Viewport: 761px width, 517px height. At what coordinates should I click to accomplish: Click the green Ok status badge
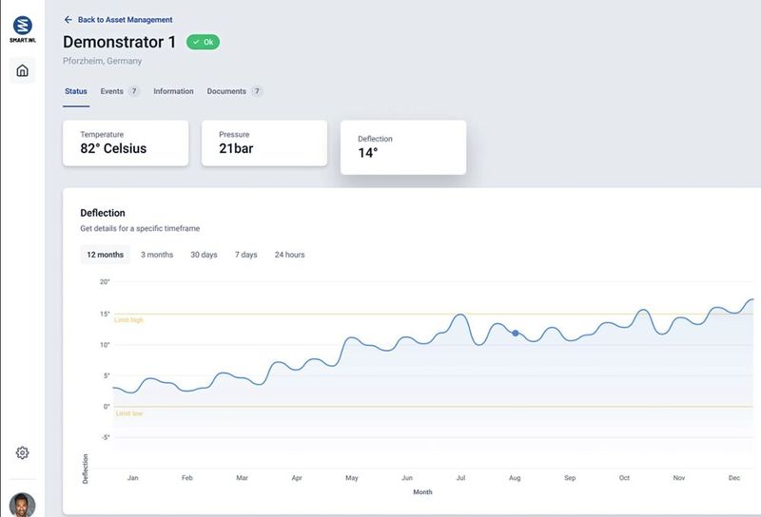[204, 42]
